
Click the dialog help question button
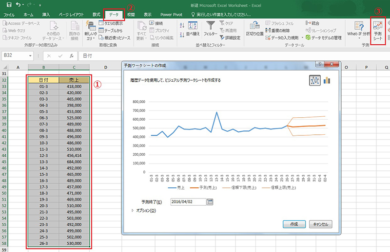pos(320,64)
